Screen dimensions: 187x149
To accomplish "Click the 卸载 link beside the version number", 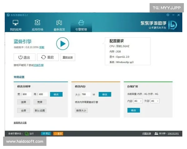I will click(x=42, y=47).
